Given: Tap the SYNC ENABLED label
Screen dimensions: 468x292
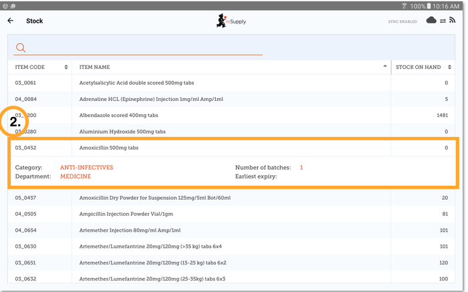Looking at the screenshot, I should 402,21.
